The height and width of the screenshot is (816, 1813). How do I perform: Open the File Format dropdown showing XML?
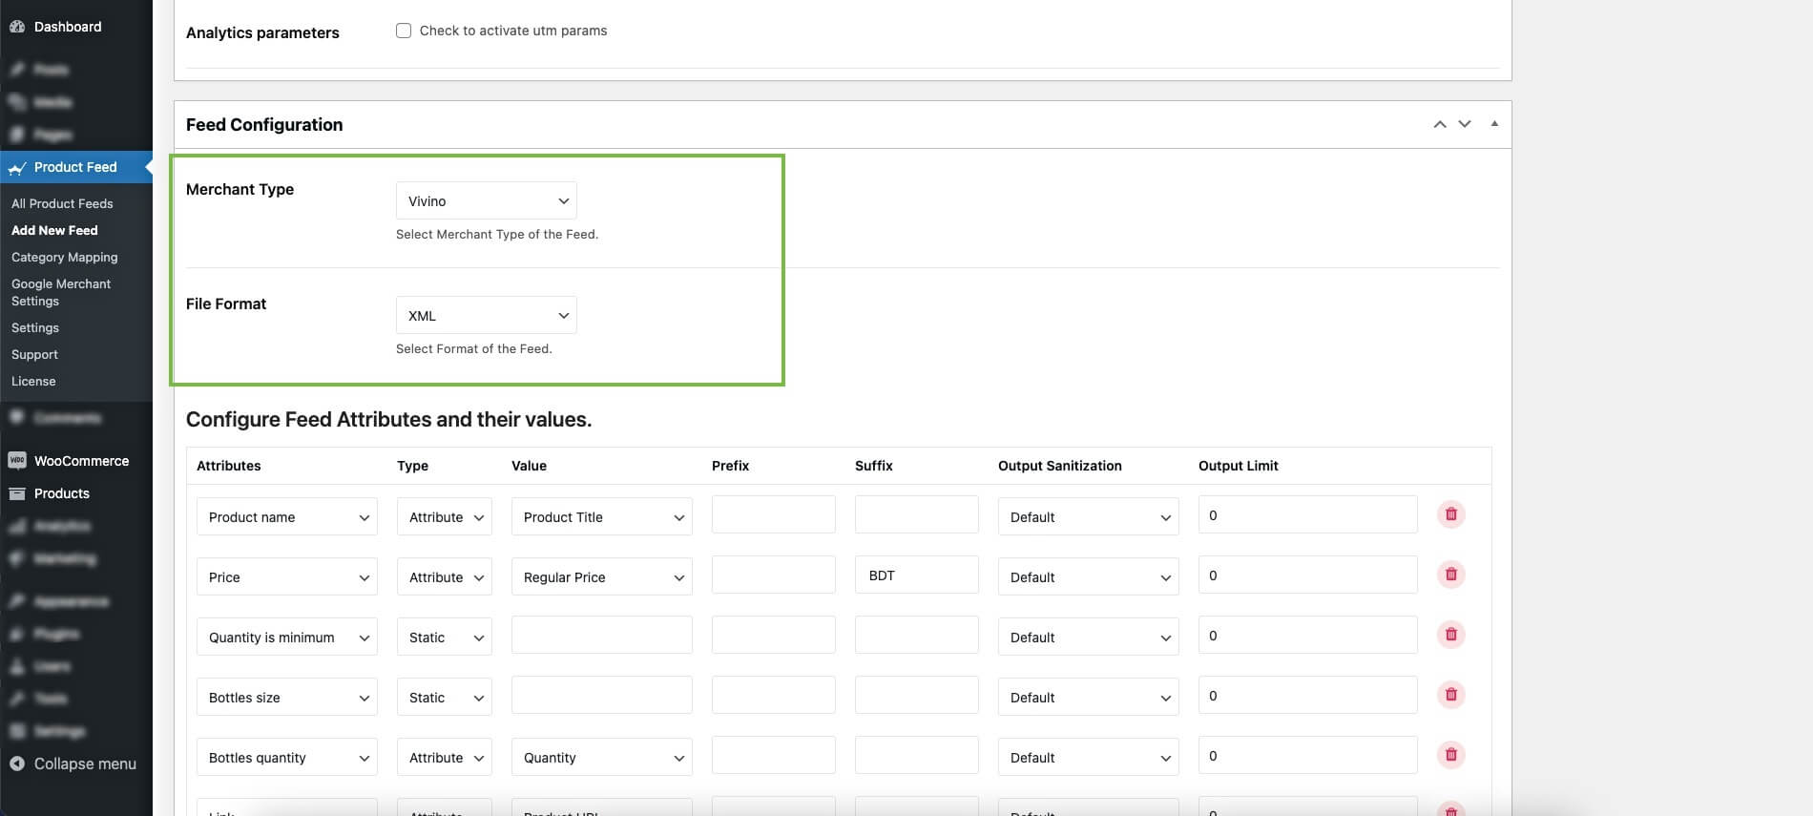tap(487, 315)
